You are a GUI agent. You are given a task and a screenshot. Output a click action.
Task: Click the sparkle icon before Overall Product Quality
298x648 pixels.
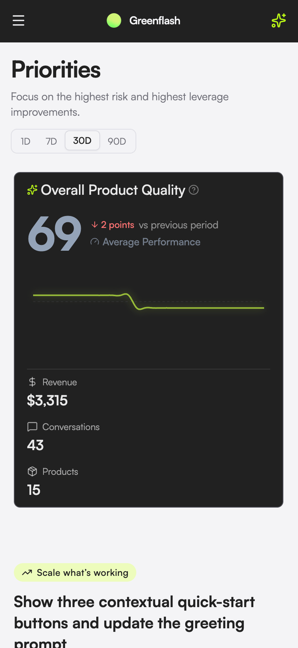click(x=32, y=190)
